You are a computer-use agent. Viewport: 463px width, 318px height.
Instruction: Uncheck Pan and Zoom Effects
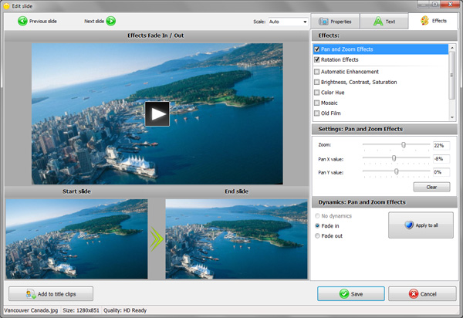click(317, 49)
